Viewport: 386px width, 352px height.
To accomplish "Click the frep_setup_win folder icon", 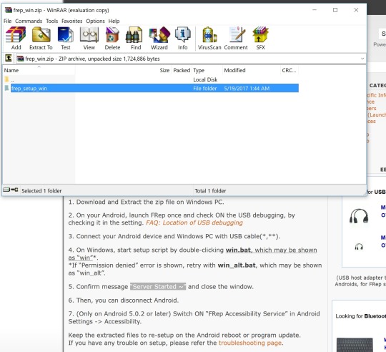I will [7, 88].
